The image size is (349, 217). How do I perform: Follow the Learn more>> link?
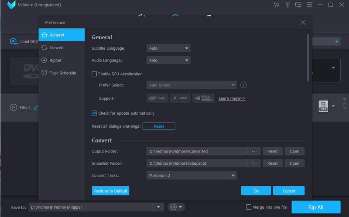(232, 98)
